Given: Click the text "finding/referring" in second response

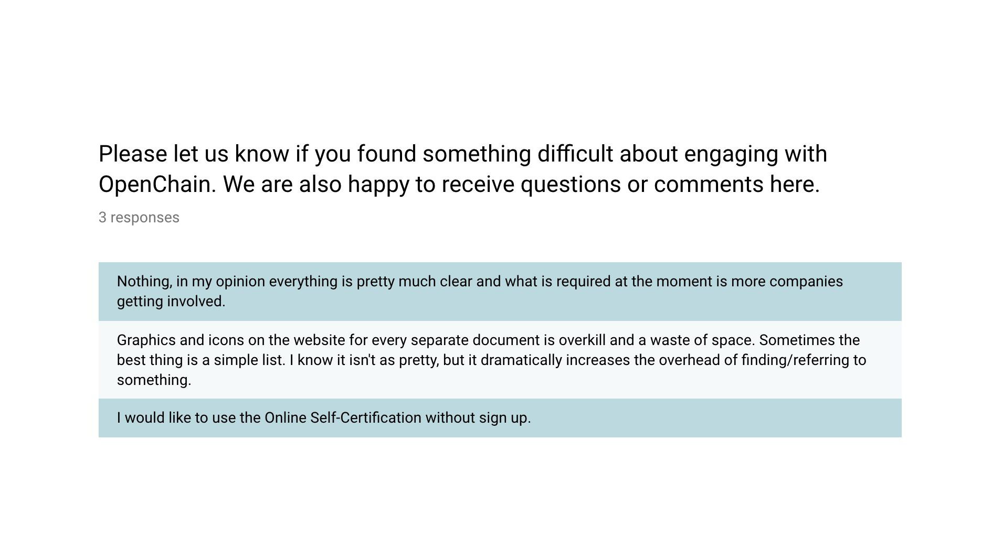Looking at the screenshot, I should click(794, 360).
